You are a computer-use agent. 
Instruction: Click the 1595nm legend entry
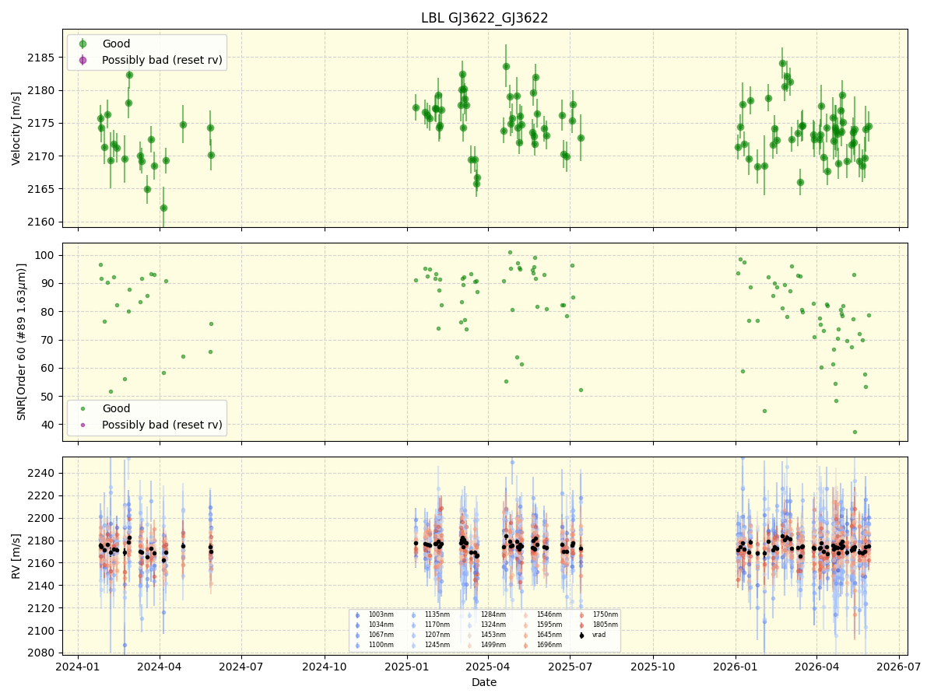pos(549,625)
